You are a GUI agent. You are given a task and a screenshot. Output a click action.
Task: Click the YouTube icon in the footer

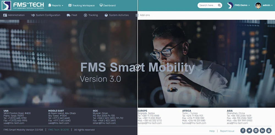pos(269,131)
